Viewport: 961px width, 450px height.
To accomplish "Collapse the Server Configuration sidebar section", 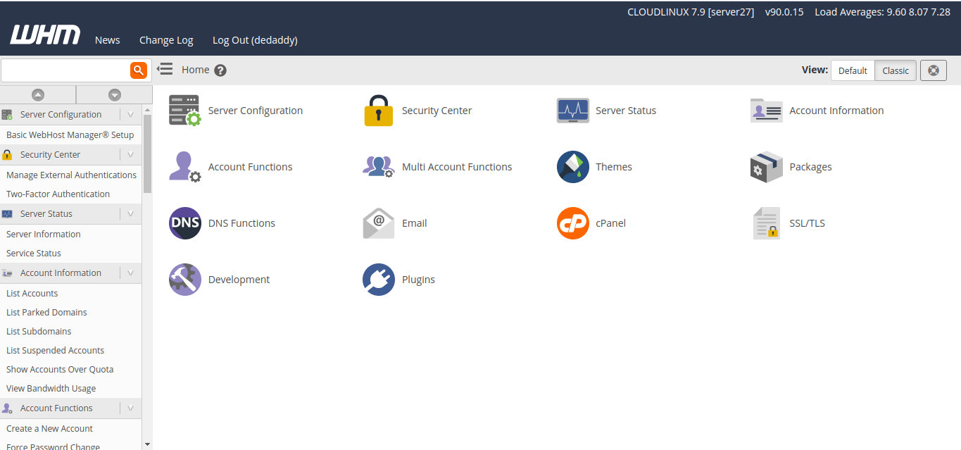I will coord(130,114).
